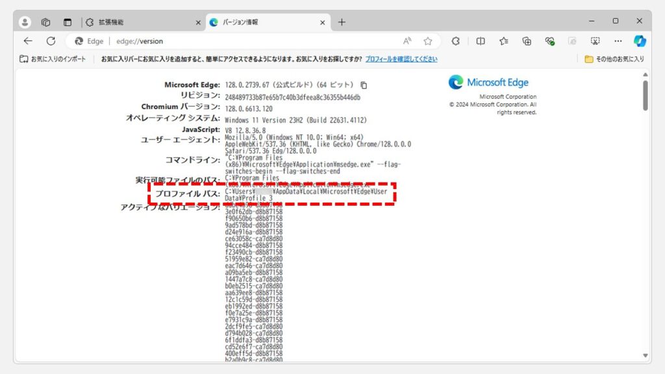The width and height of the screenshot is (665, 374).
Task: Click the Microsoft Corporation text
Action: (x=508, y=97)
